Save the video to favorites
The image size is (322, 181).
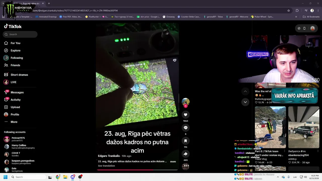[x=186, y=141]
